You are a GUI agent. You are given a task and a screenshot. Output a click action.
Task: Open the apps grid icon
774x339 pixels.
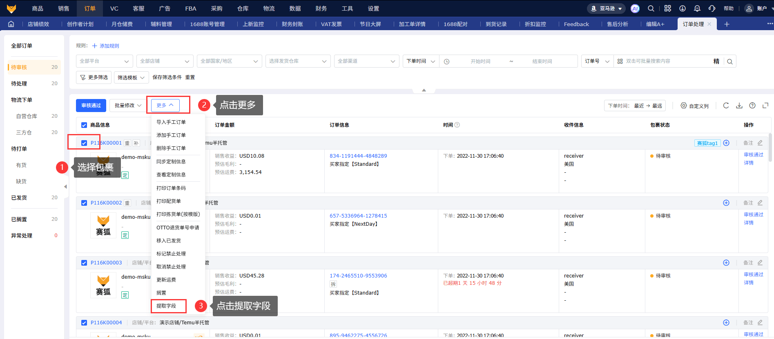coord(668,9)
